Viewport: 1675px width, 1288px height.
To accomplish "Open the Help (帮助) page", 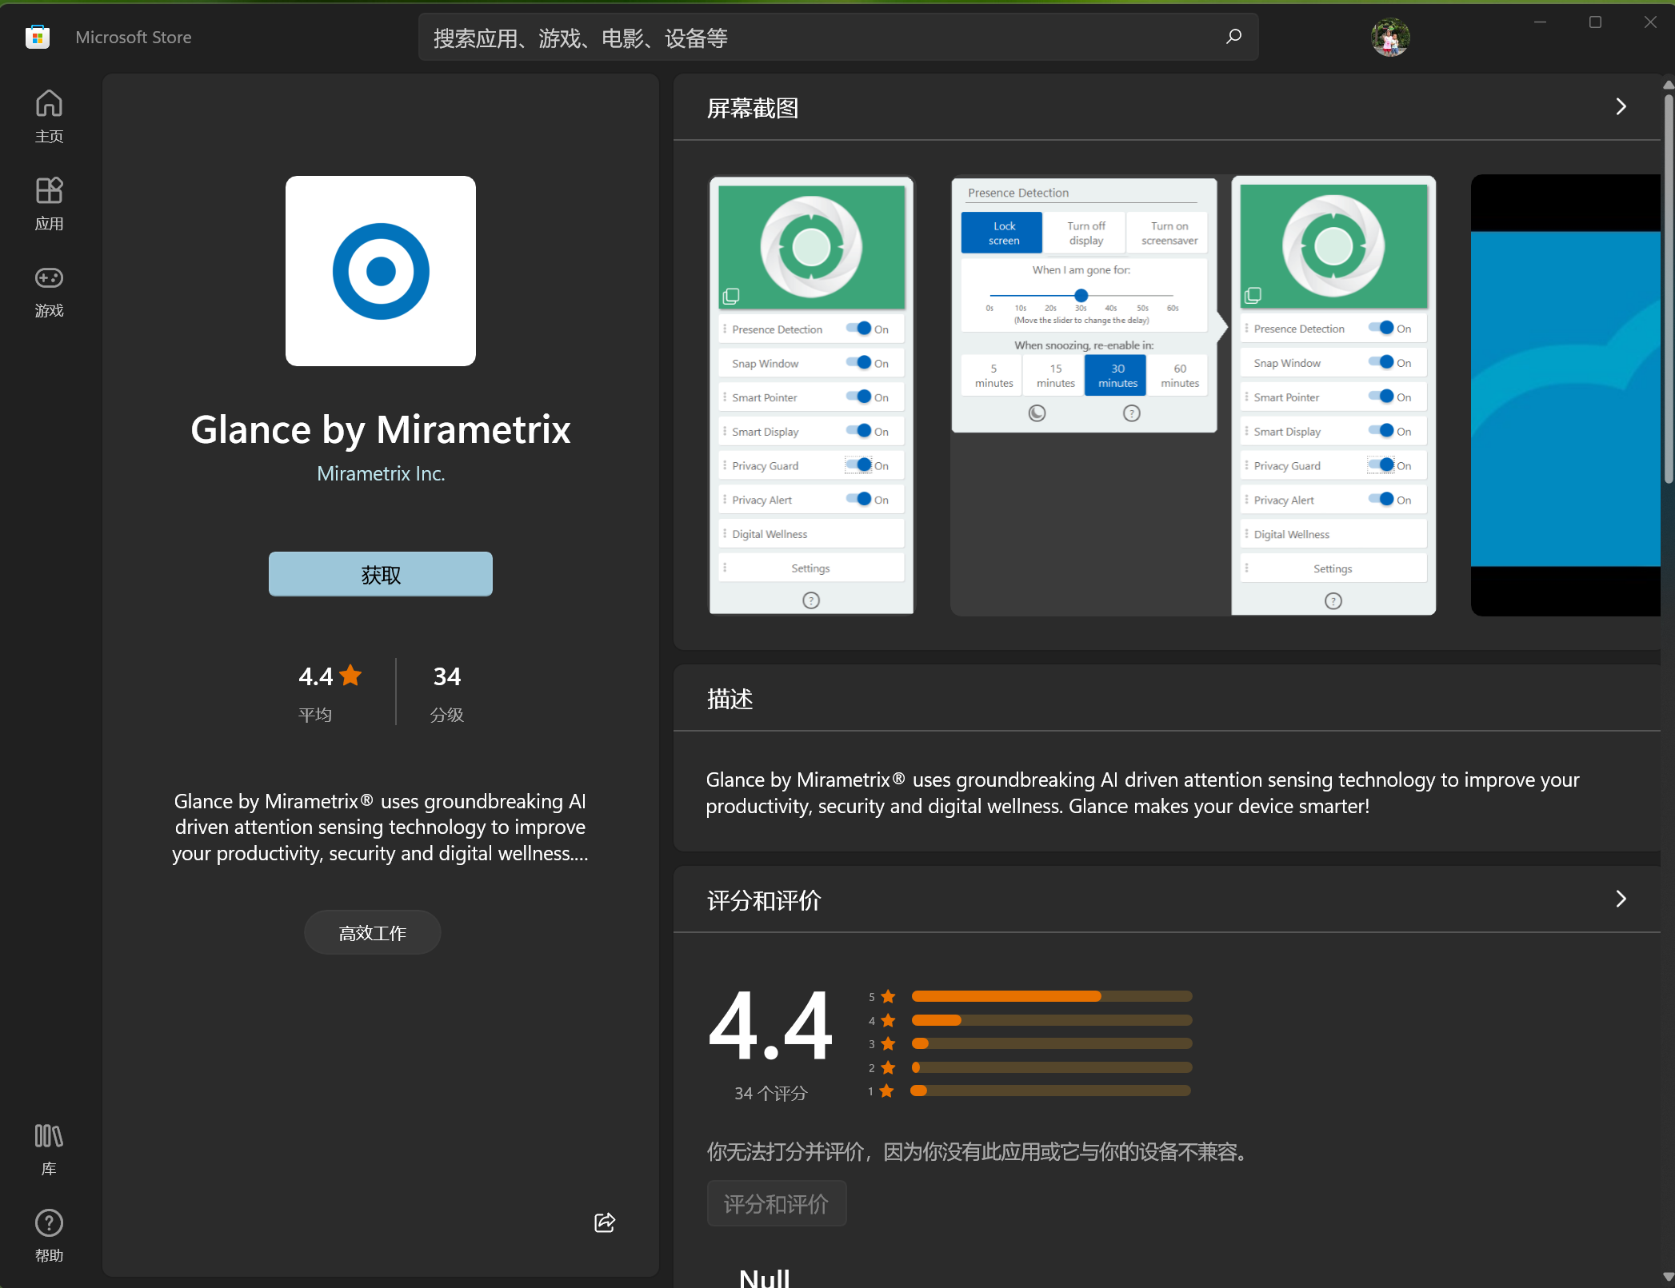I will tap(49, 1236).
